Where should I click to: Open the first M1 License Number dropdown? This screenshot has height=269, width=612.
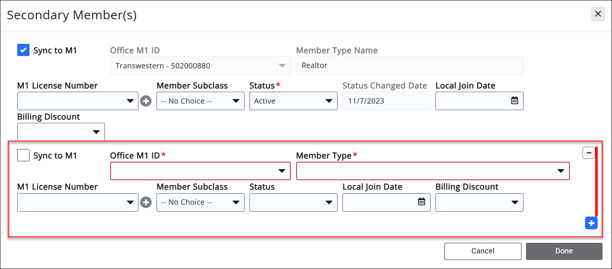pos(78,101)
